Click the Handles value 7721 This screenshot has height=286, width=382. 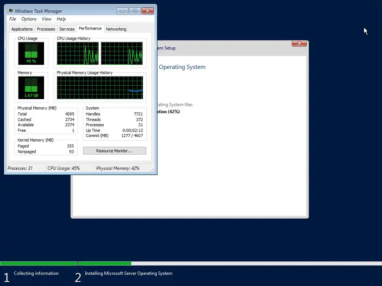[x=138, y=114]
